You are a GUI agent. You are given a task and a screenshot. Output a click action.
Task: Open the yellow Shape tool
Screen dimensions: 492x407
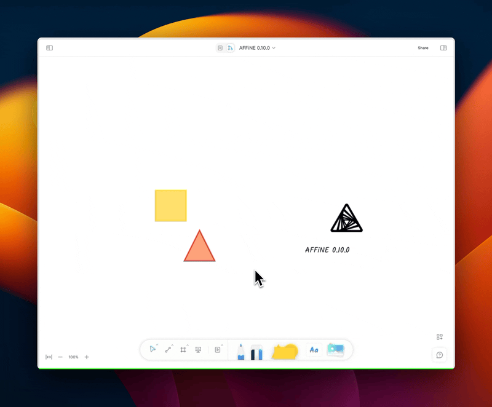click(285, 352)
